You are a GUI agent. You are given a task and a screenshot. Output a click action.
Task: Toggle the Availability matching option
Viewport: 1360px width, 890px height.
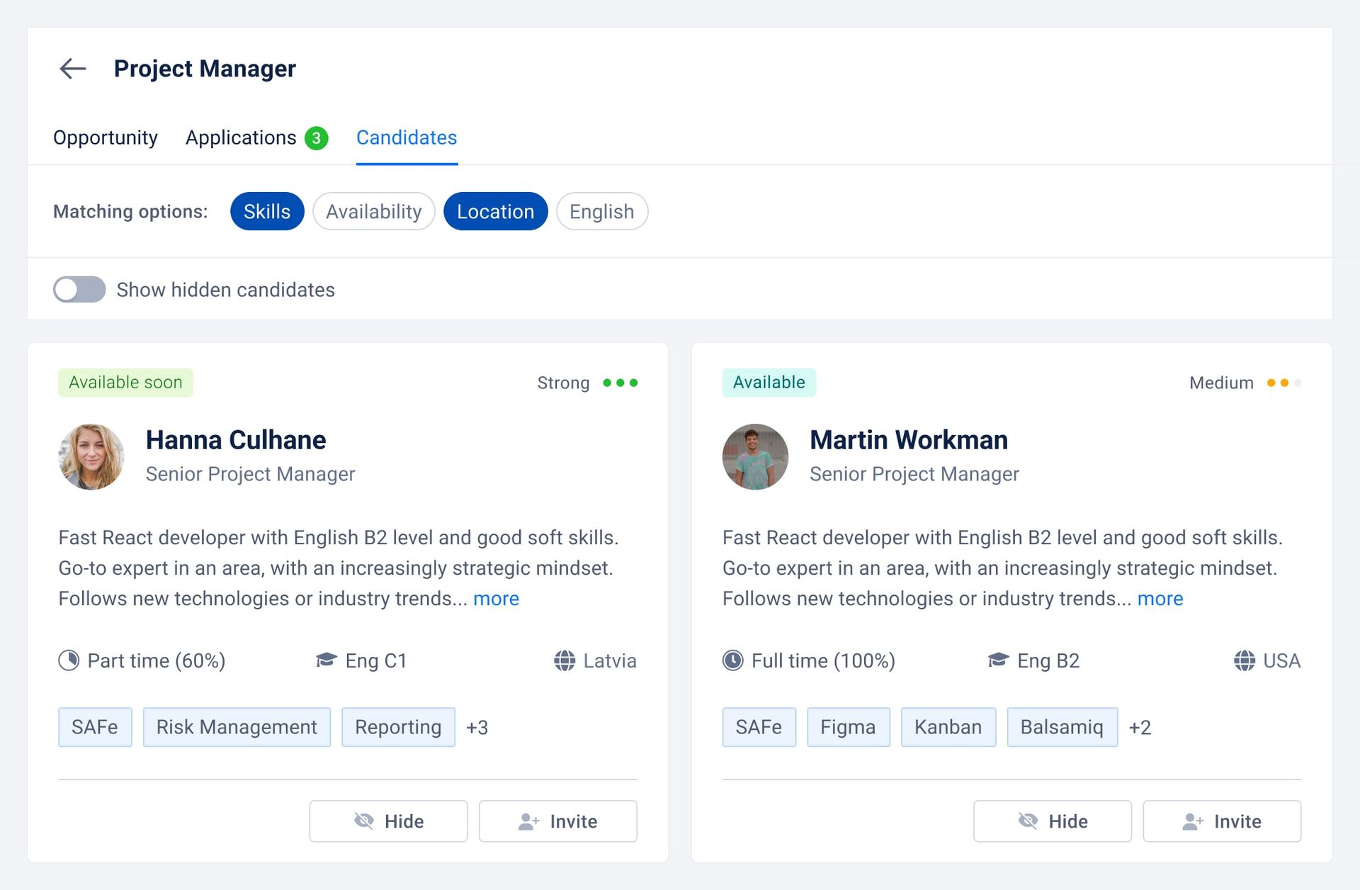pyautogui.click(x=373, y=210)
